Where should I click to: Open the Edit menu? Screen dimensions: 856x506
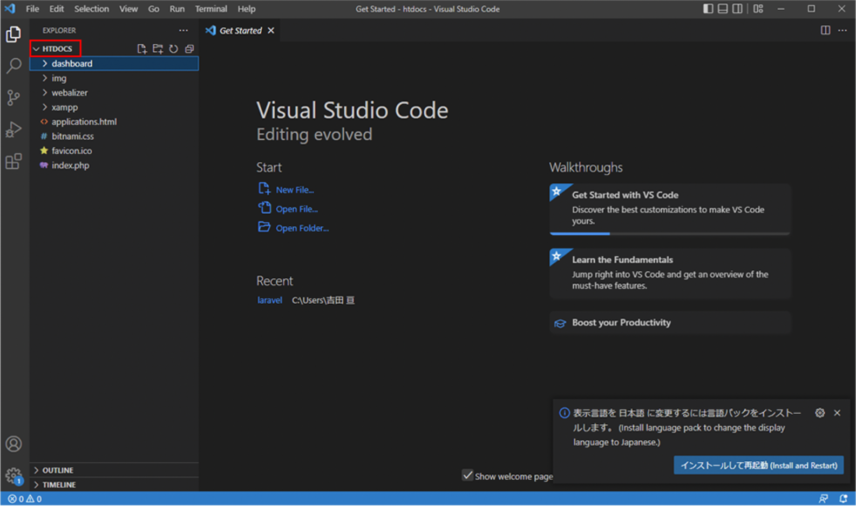56,9
